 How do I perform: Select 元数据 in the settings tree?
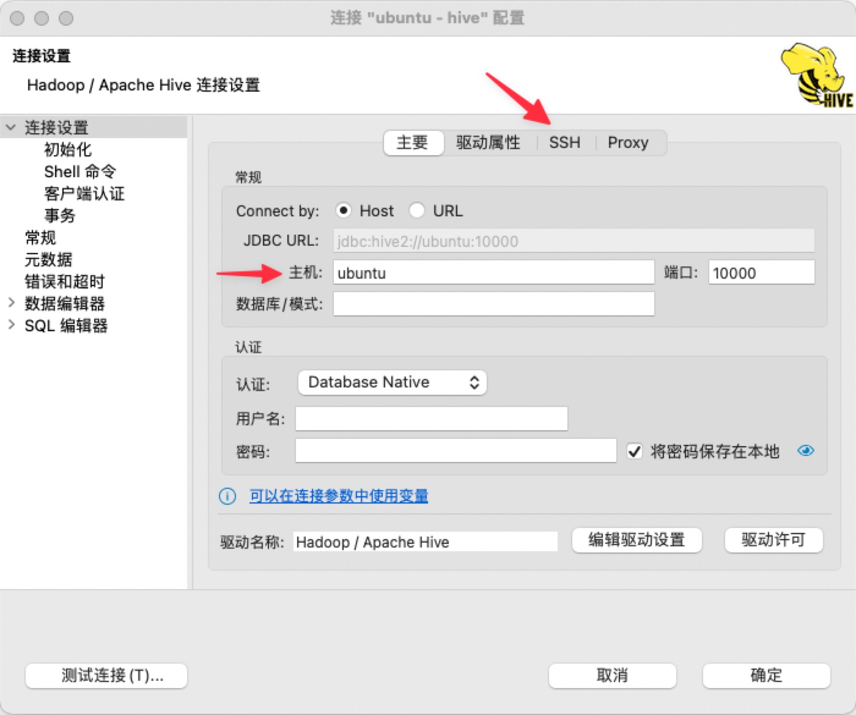point(48,260)
